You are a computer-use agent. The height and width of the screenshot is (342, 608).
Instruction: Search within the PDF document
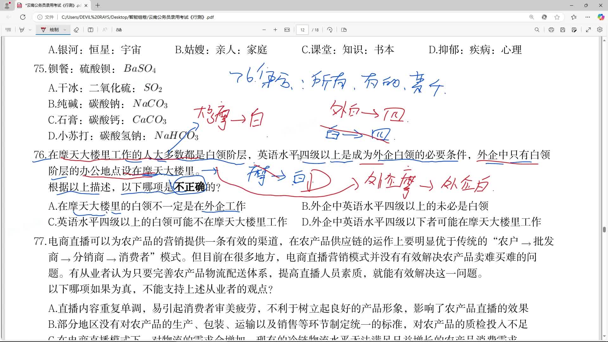tap(537, 30)
